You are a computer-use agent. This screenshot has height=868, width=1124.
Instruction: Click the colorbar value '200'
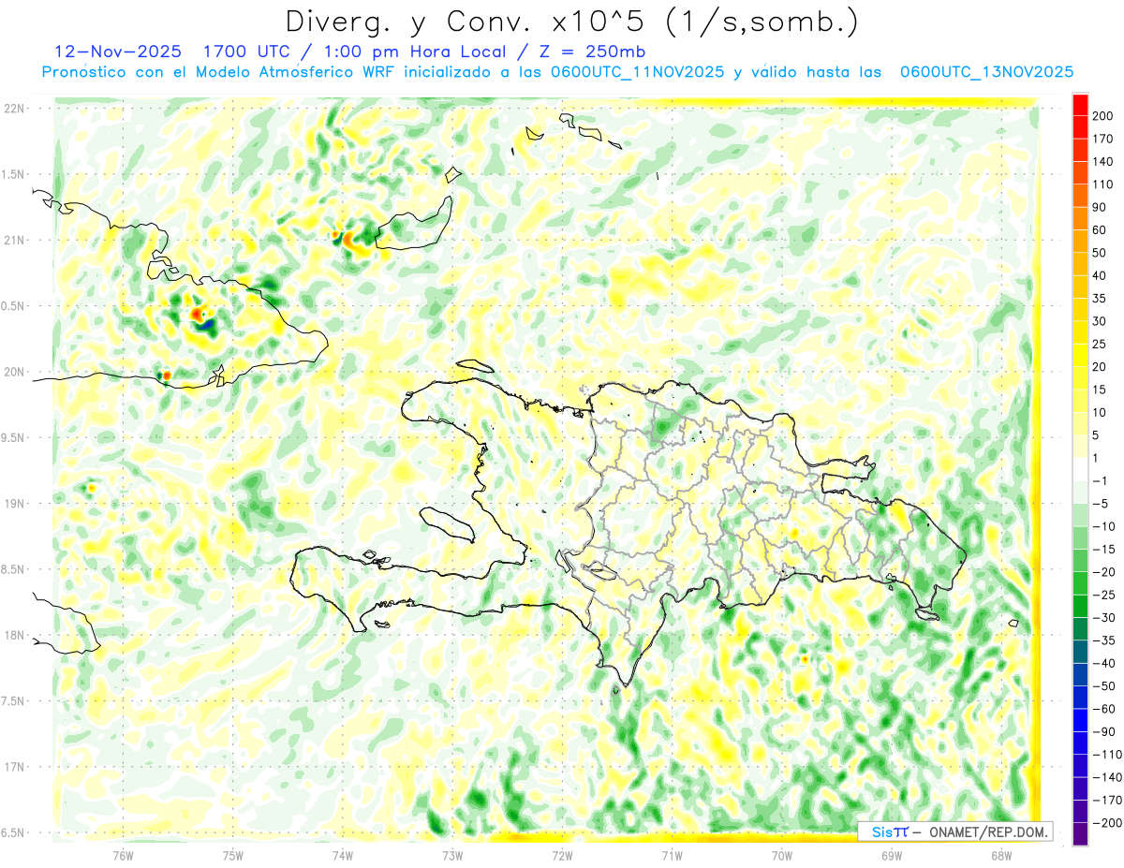coord(1104,116)
